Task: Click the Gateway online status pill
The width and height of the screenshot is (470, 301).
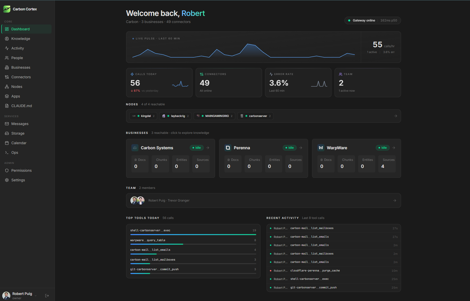Action: coord(372,20)
